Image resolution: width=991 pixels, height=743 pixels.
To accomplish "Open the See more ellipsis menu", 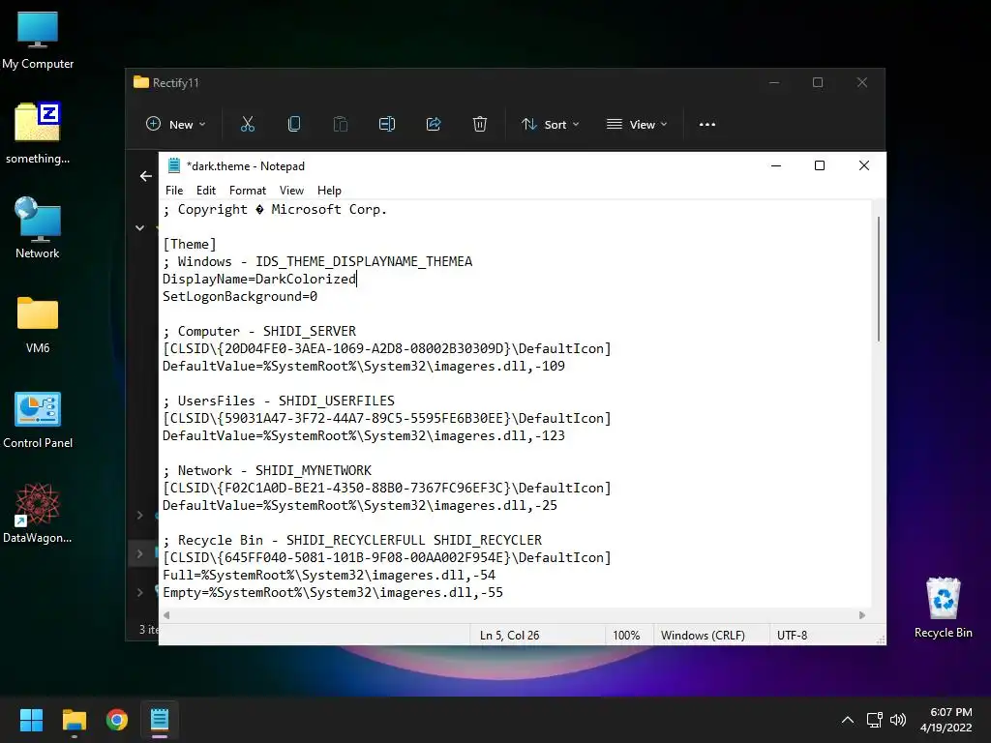I will [707, 125].
